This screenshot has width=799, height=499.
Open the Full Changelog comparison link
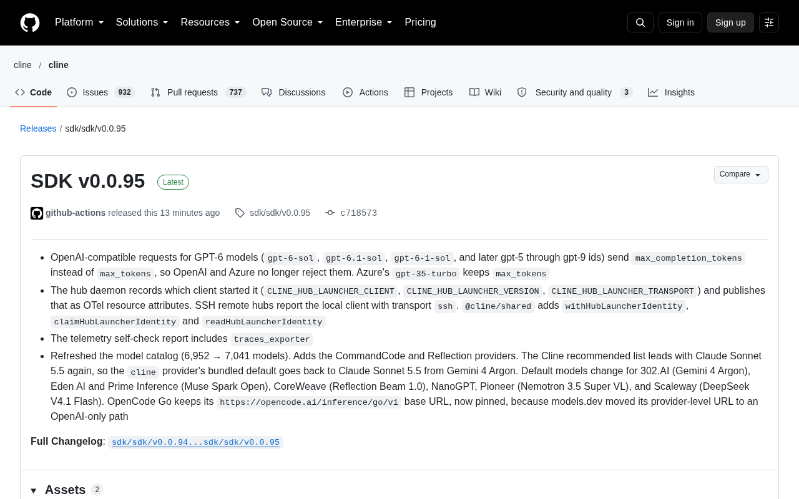pyautogui.click(x=195, y=442)
